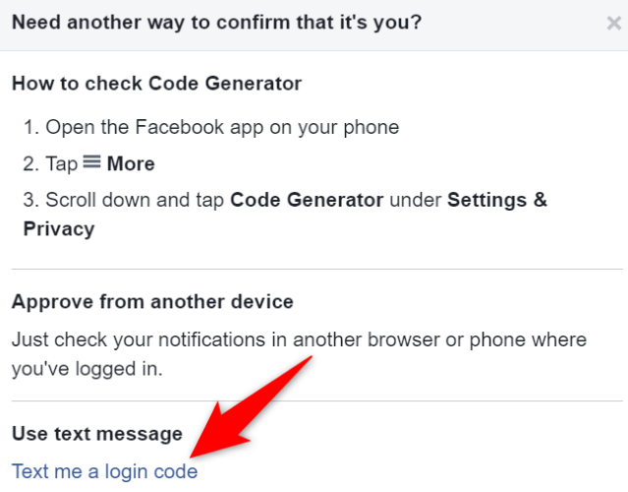Click bold "Code Generator" text in step 3
This screenshot has width=628, height=492.
click(307, 200)
